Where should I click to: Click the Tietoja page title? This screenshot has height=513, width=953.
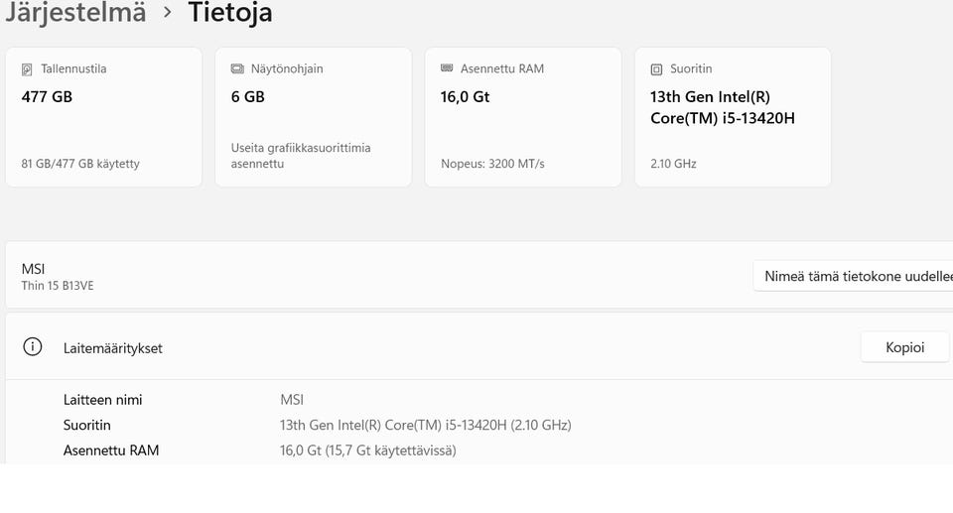coord(230,13)
